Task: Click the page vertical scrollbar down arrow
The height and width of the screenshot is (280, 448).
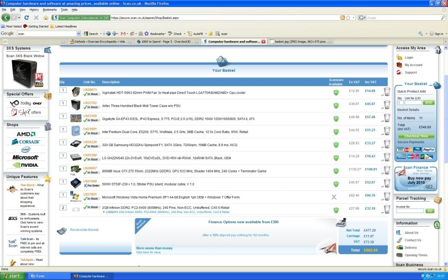Action: pos(445,264)
